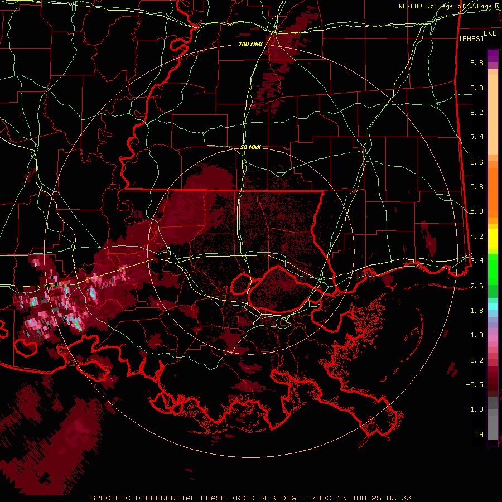Click the 9.0 value on color scale
The image size is (502, 502).
point(477,88)
